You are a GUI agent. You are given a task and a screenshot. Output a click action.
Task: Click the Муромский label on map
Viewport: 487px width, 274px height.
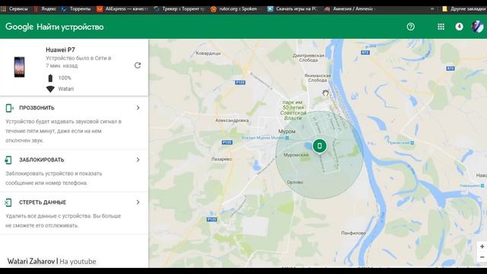(x=296, y=155)
